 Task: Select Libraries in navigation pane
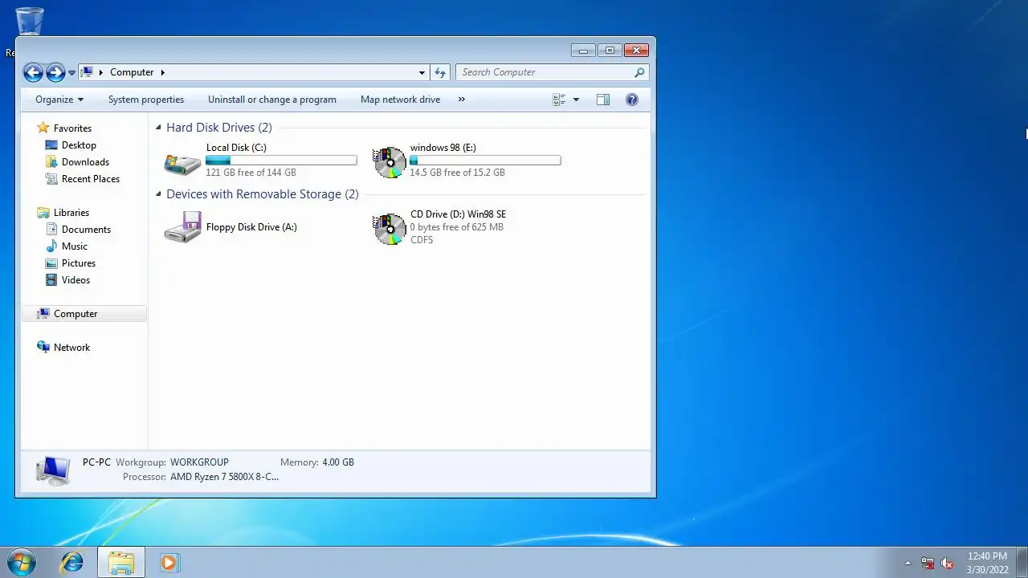(71, 213)
